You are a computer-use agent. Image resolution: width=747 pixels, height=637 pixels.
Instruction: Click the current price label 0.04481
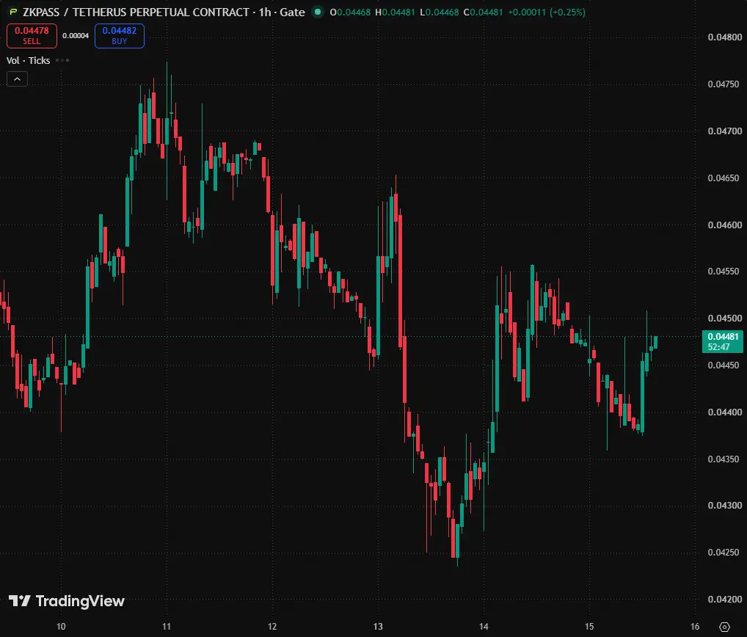(723, 341)
